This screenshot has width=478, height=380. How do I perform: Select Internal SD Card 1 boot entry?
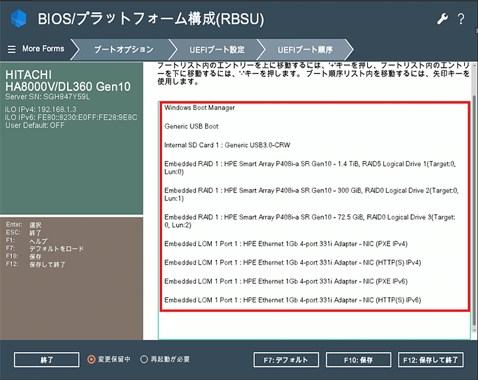227,145
